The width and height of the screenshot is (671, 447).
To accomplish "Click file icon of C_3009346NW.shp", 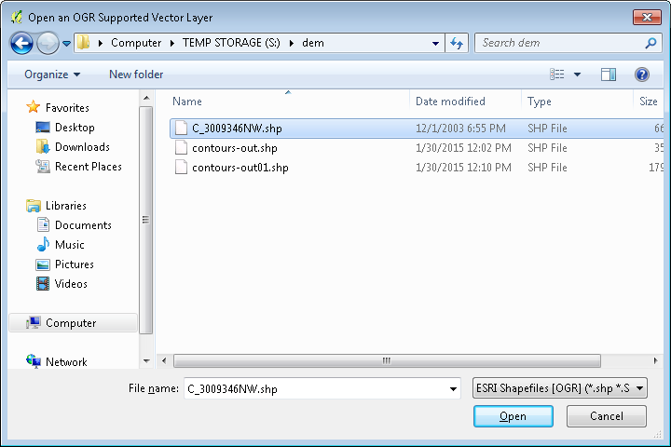I will [181, 128].
